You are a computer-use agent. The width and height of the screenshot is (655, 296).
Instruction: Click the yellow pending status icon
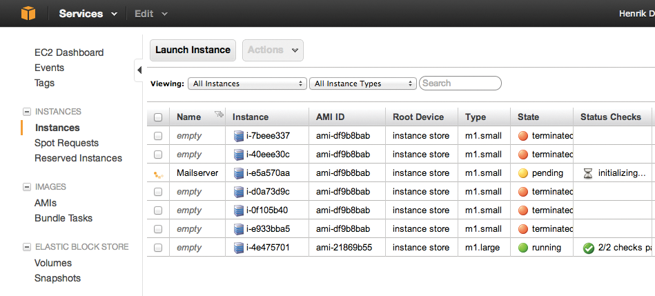[522, 173]
